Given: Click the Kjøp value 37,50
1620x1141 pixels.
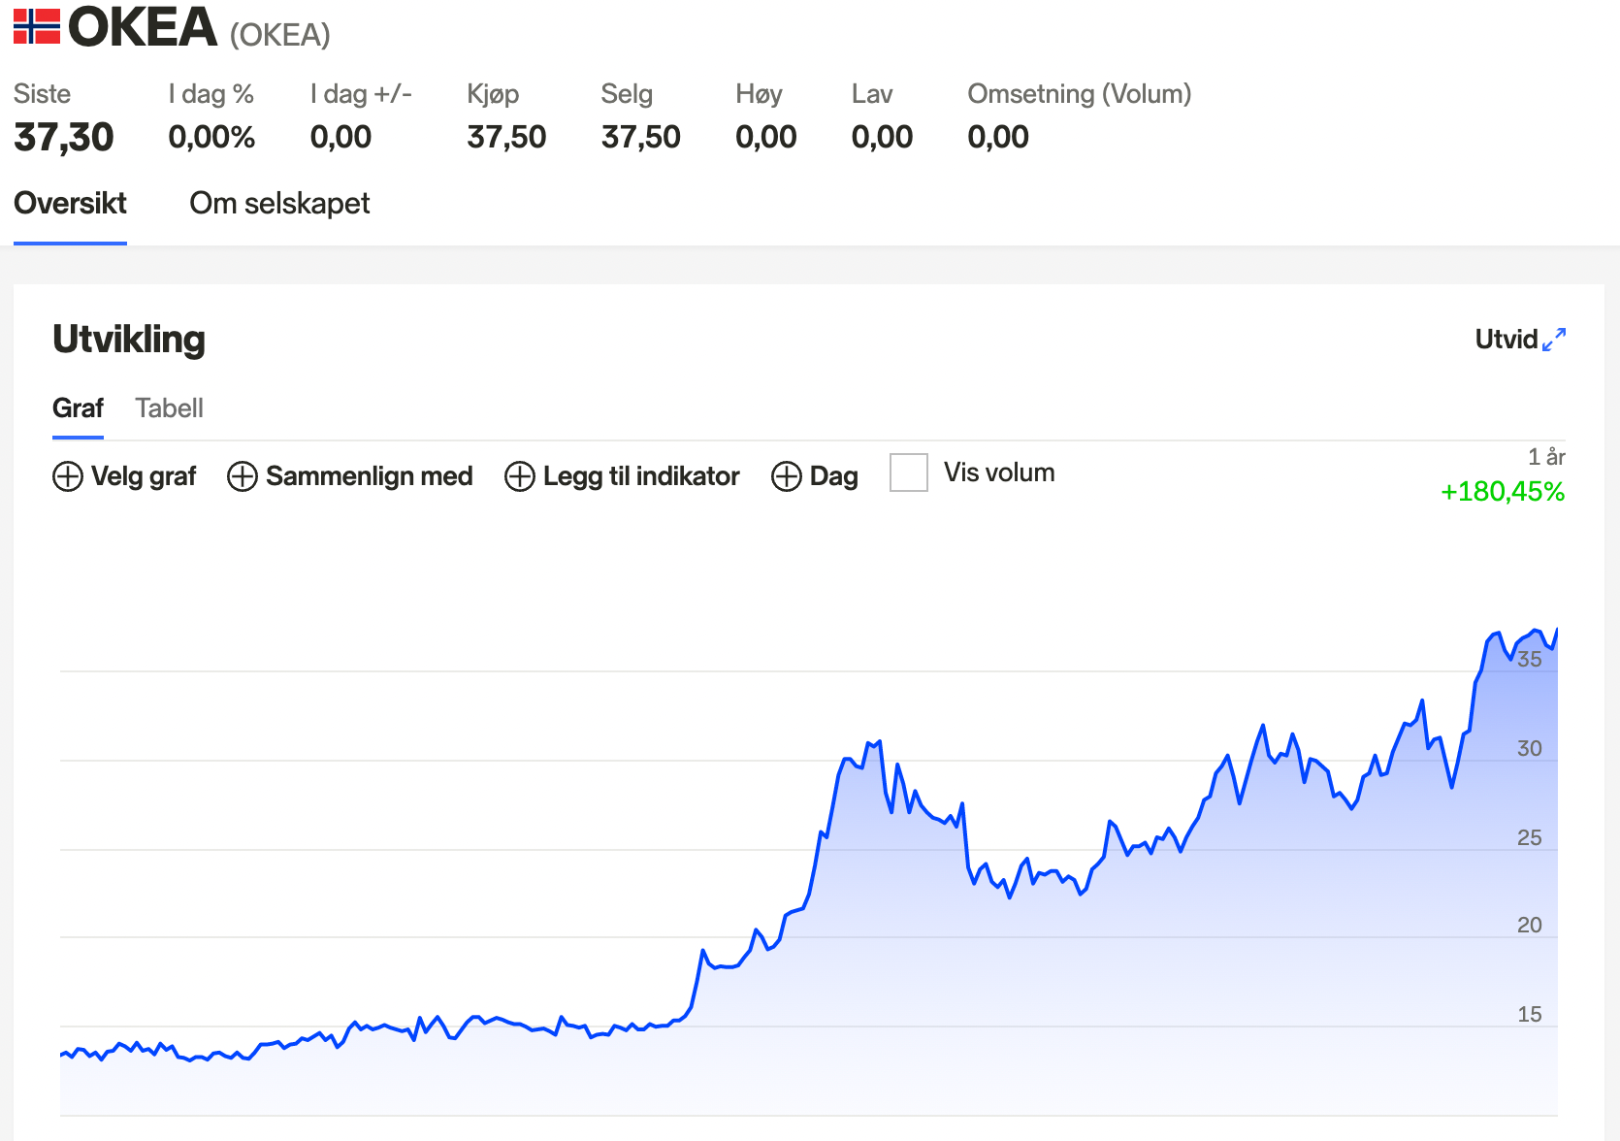Looking at the screenshot, I should [506, 138].
